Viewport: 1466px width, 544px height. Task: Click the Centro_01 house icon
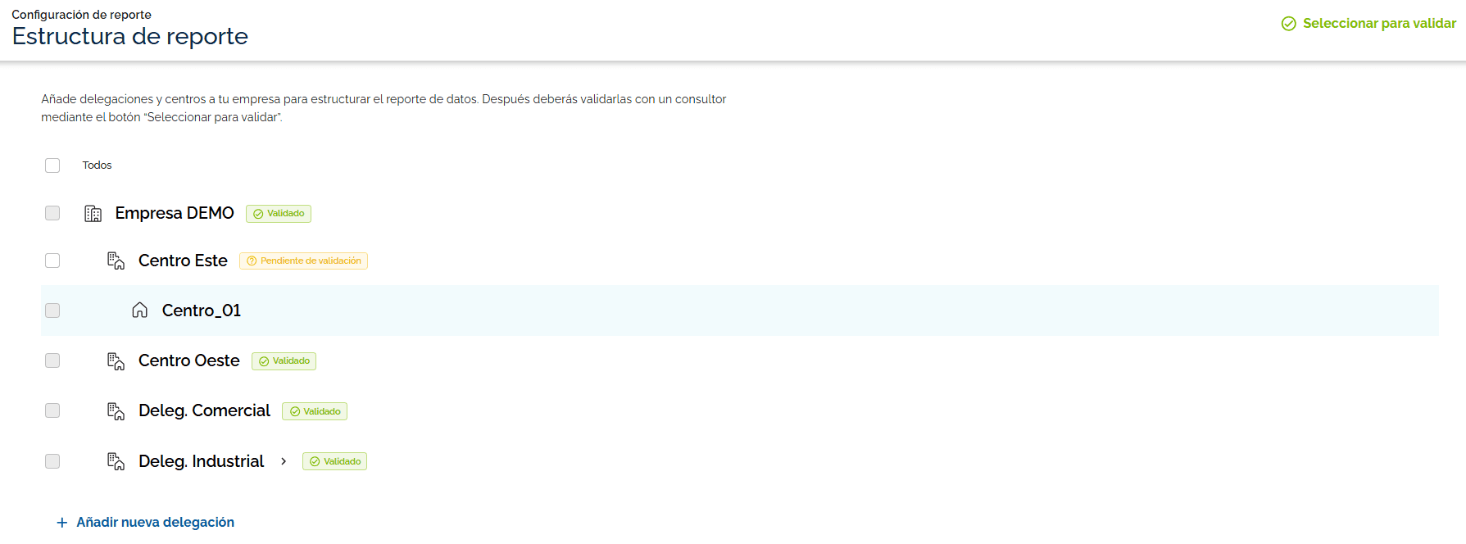(140, 311)
